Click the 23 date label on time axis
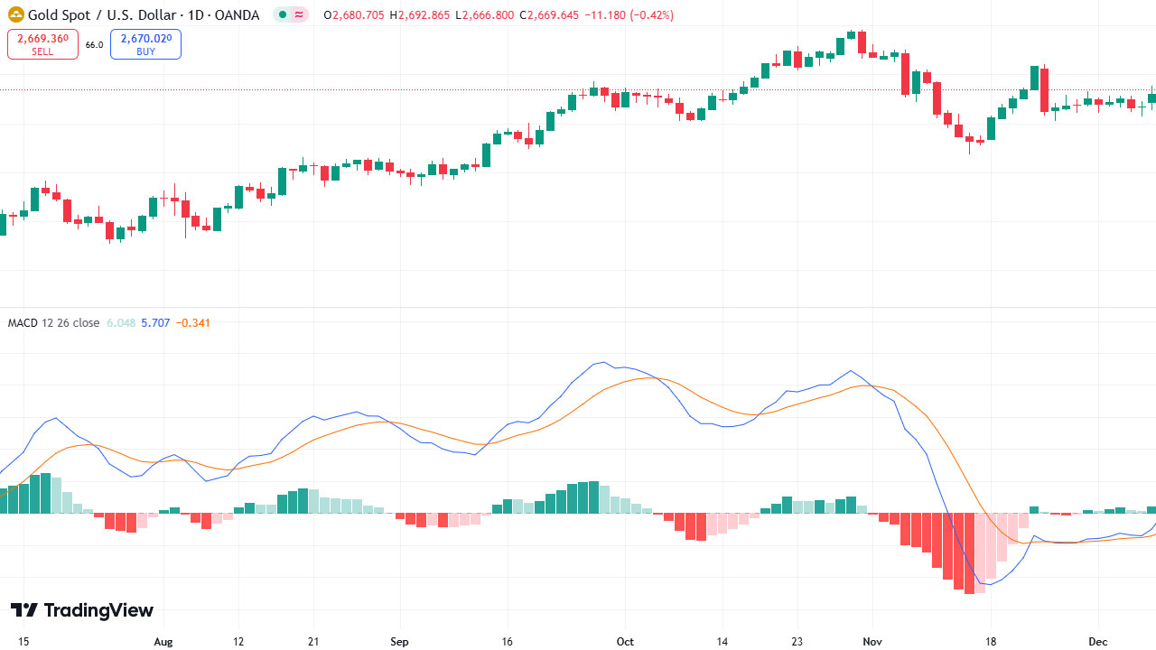 pos(797,642)
